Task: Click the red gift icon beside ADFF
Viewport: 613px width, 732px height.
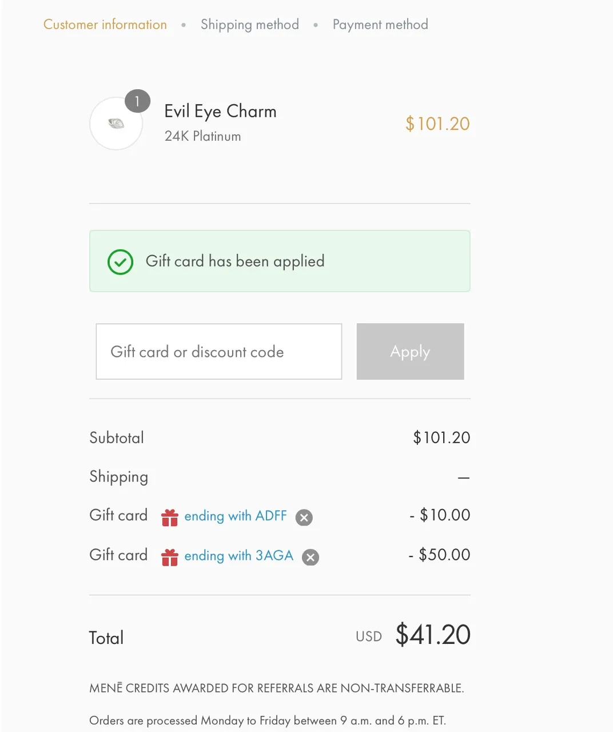Action: [x=170, y=517]
